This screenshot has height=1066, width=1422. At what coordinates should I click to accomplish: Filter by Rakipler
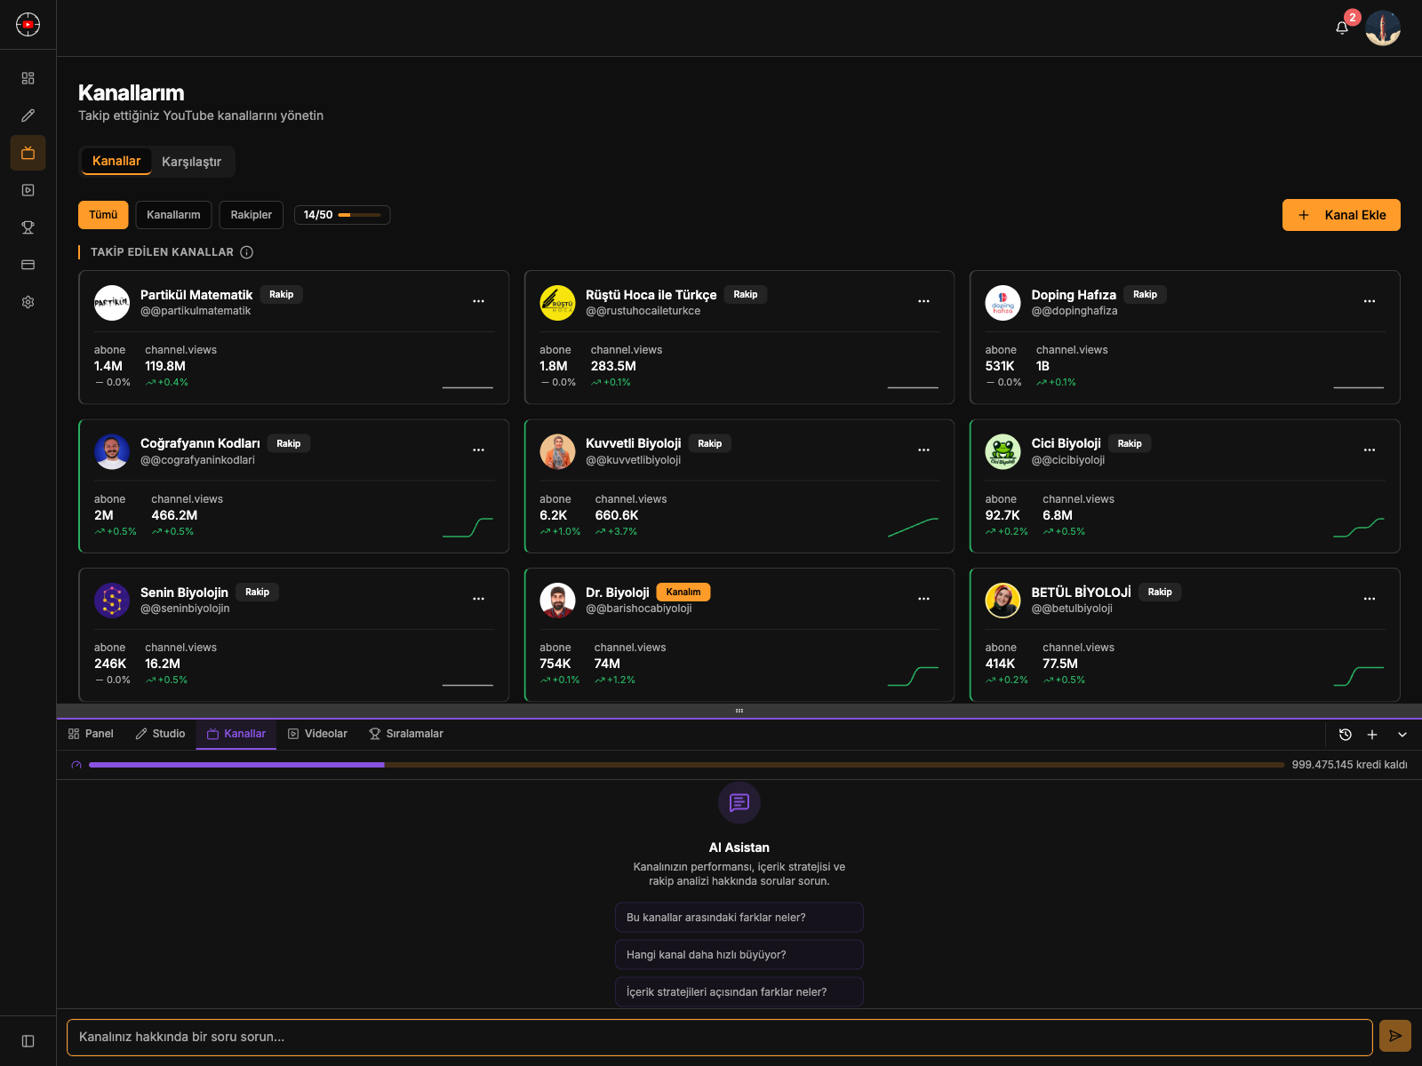[x=252, y=215]
